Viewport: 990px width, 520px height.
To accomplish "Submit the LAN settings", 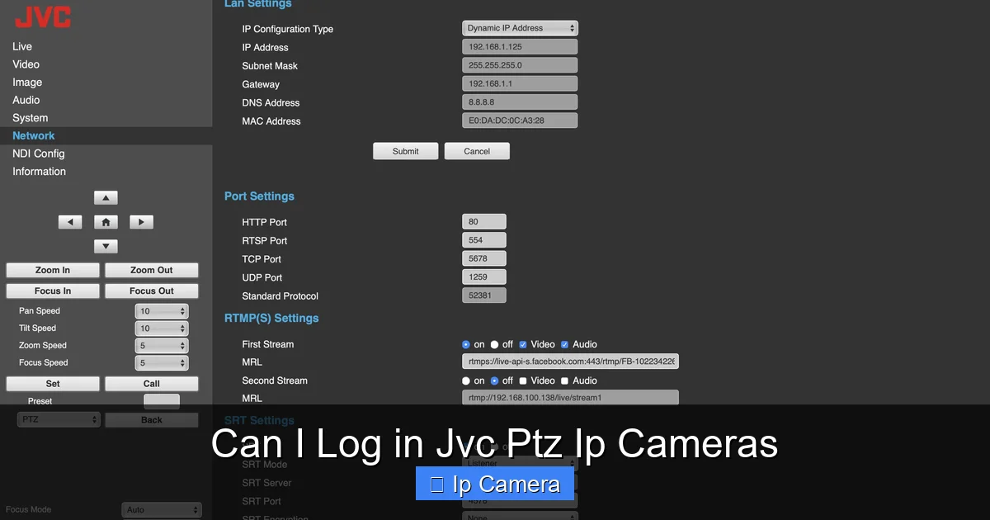I will [x=405, y=151].
